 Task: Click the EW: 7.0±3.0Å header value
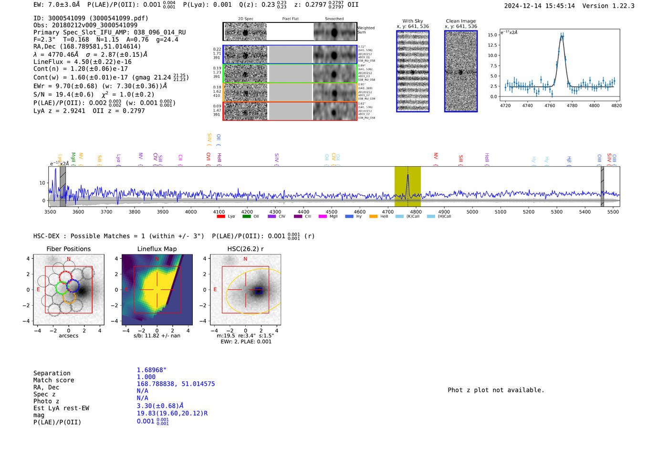[x=57, y=4]
